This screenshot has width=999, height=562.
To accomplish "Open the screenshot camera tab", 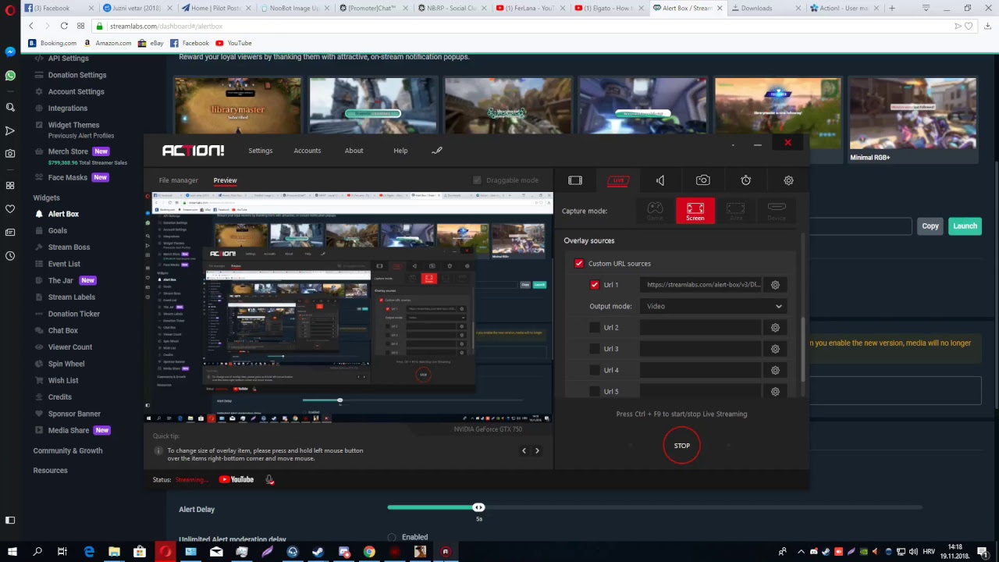I will [x=703, y=180].
